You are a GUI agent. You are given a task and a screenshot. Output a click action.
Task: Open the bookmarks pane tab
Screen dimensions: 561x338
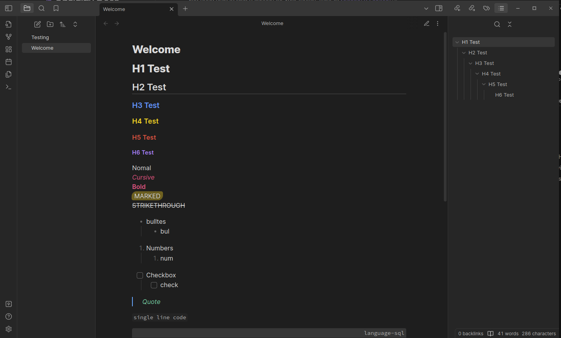pos(56,8)
